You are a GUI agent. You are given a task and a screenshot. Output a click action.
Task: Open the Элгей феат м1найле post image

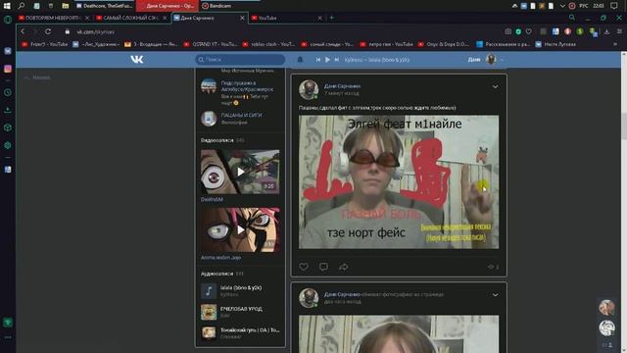click(x=399, y=182)
